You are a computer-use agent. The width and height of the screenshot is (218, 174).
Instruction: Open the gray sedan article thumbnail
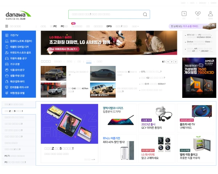click(x=103, y=73)
